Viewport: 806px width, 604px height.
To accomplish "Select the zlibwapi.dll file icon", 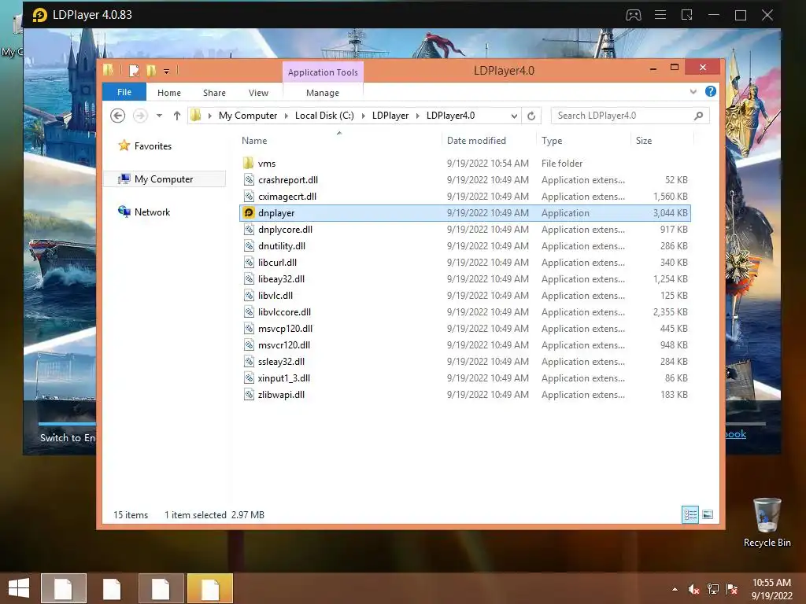I will (x=249, y=395).
